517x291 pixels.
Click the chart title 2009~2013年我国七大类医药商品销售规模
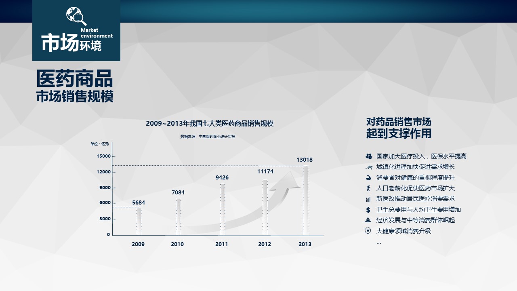point(210,124)
